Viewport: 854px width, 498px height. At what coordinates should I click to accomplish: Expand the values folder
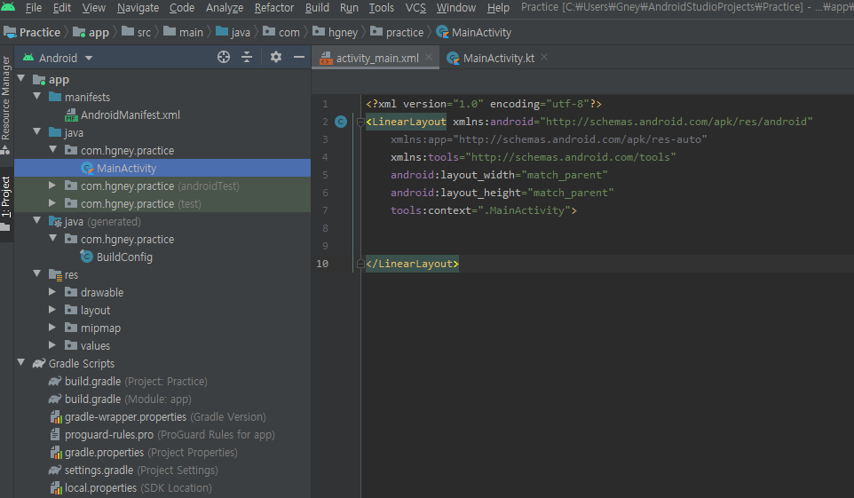tap(52, 345)
